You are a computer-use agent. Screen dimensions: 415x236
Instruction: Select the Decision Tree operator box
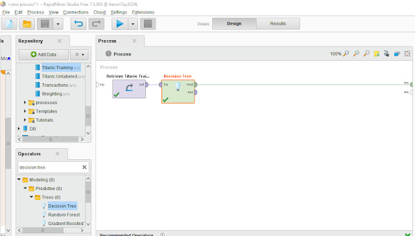pos(178,91)
